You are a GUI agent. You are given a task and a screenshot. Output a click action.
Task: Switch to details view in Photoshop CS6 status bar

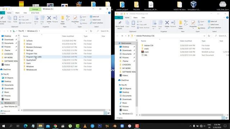tap(223, 118)
